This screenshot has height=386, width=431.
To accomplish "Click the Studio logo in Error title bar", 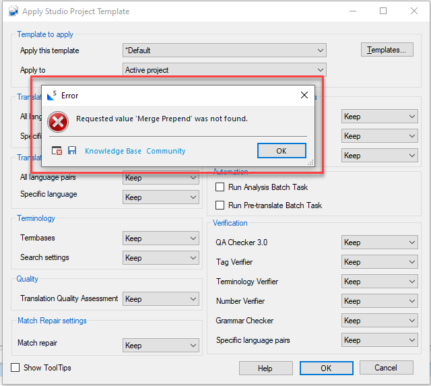I will click(x=52, y=96).
